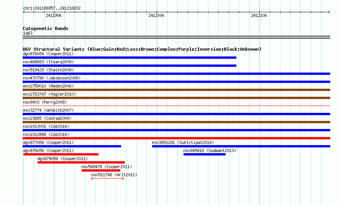
Task: Click the Cytogenetic Bands track title
Action: pos(46,28)
